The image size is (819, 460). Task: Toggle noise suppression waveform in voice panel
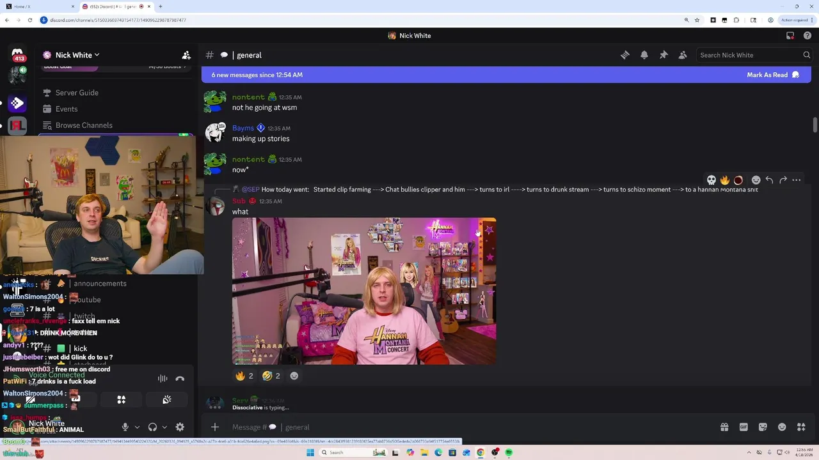pyautogui.click(x=163, y=378)
